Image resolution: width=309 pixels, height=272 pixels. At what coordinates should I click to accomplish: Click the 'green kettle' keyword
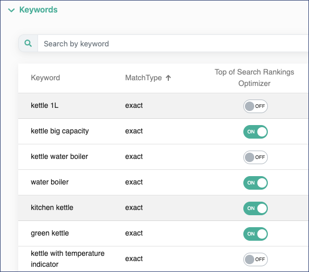tap(50, 233)
